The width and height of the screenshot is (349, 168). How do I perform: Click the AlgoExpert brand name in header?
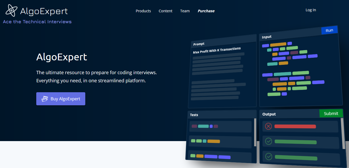[x=44, y=11]
